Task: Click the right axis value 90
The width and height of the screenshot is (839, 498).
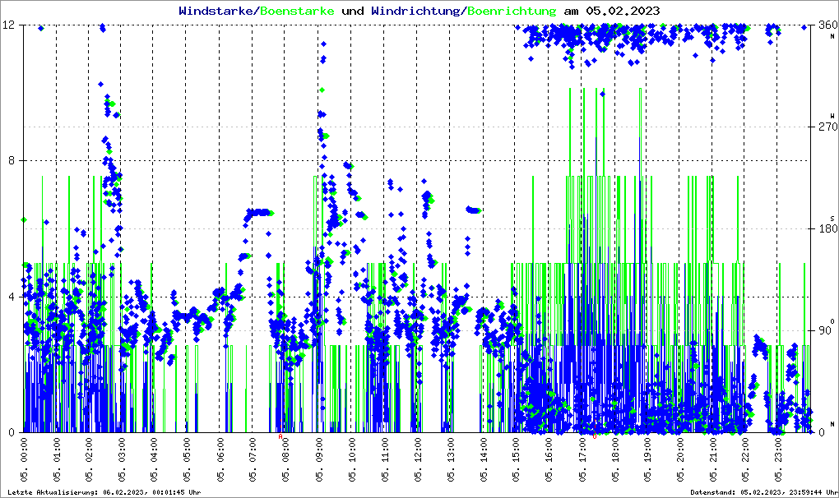Action: point(823,331)
